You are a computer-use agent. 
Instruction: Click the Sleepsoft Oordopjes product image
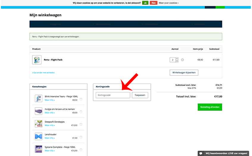(x=38, y=124)
